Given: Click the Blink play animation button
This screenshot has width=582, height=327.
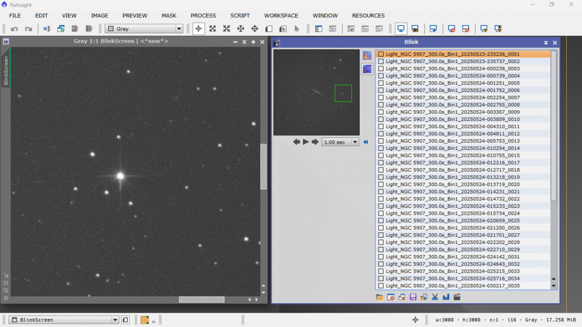Looking at the screenshot, I should (306, 142).
